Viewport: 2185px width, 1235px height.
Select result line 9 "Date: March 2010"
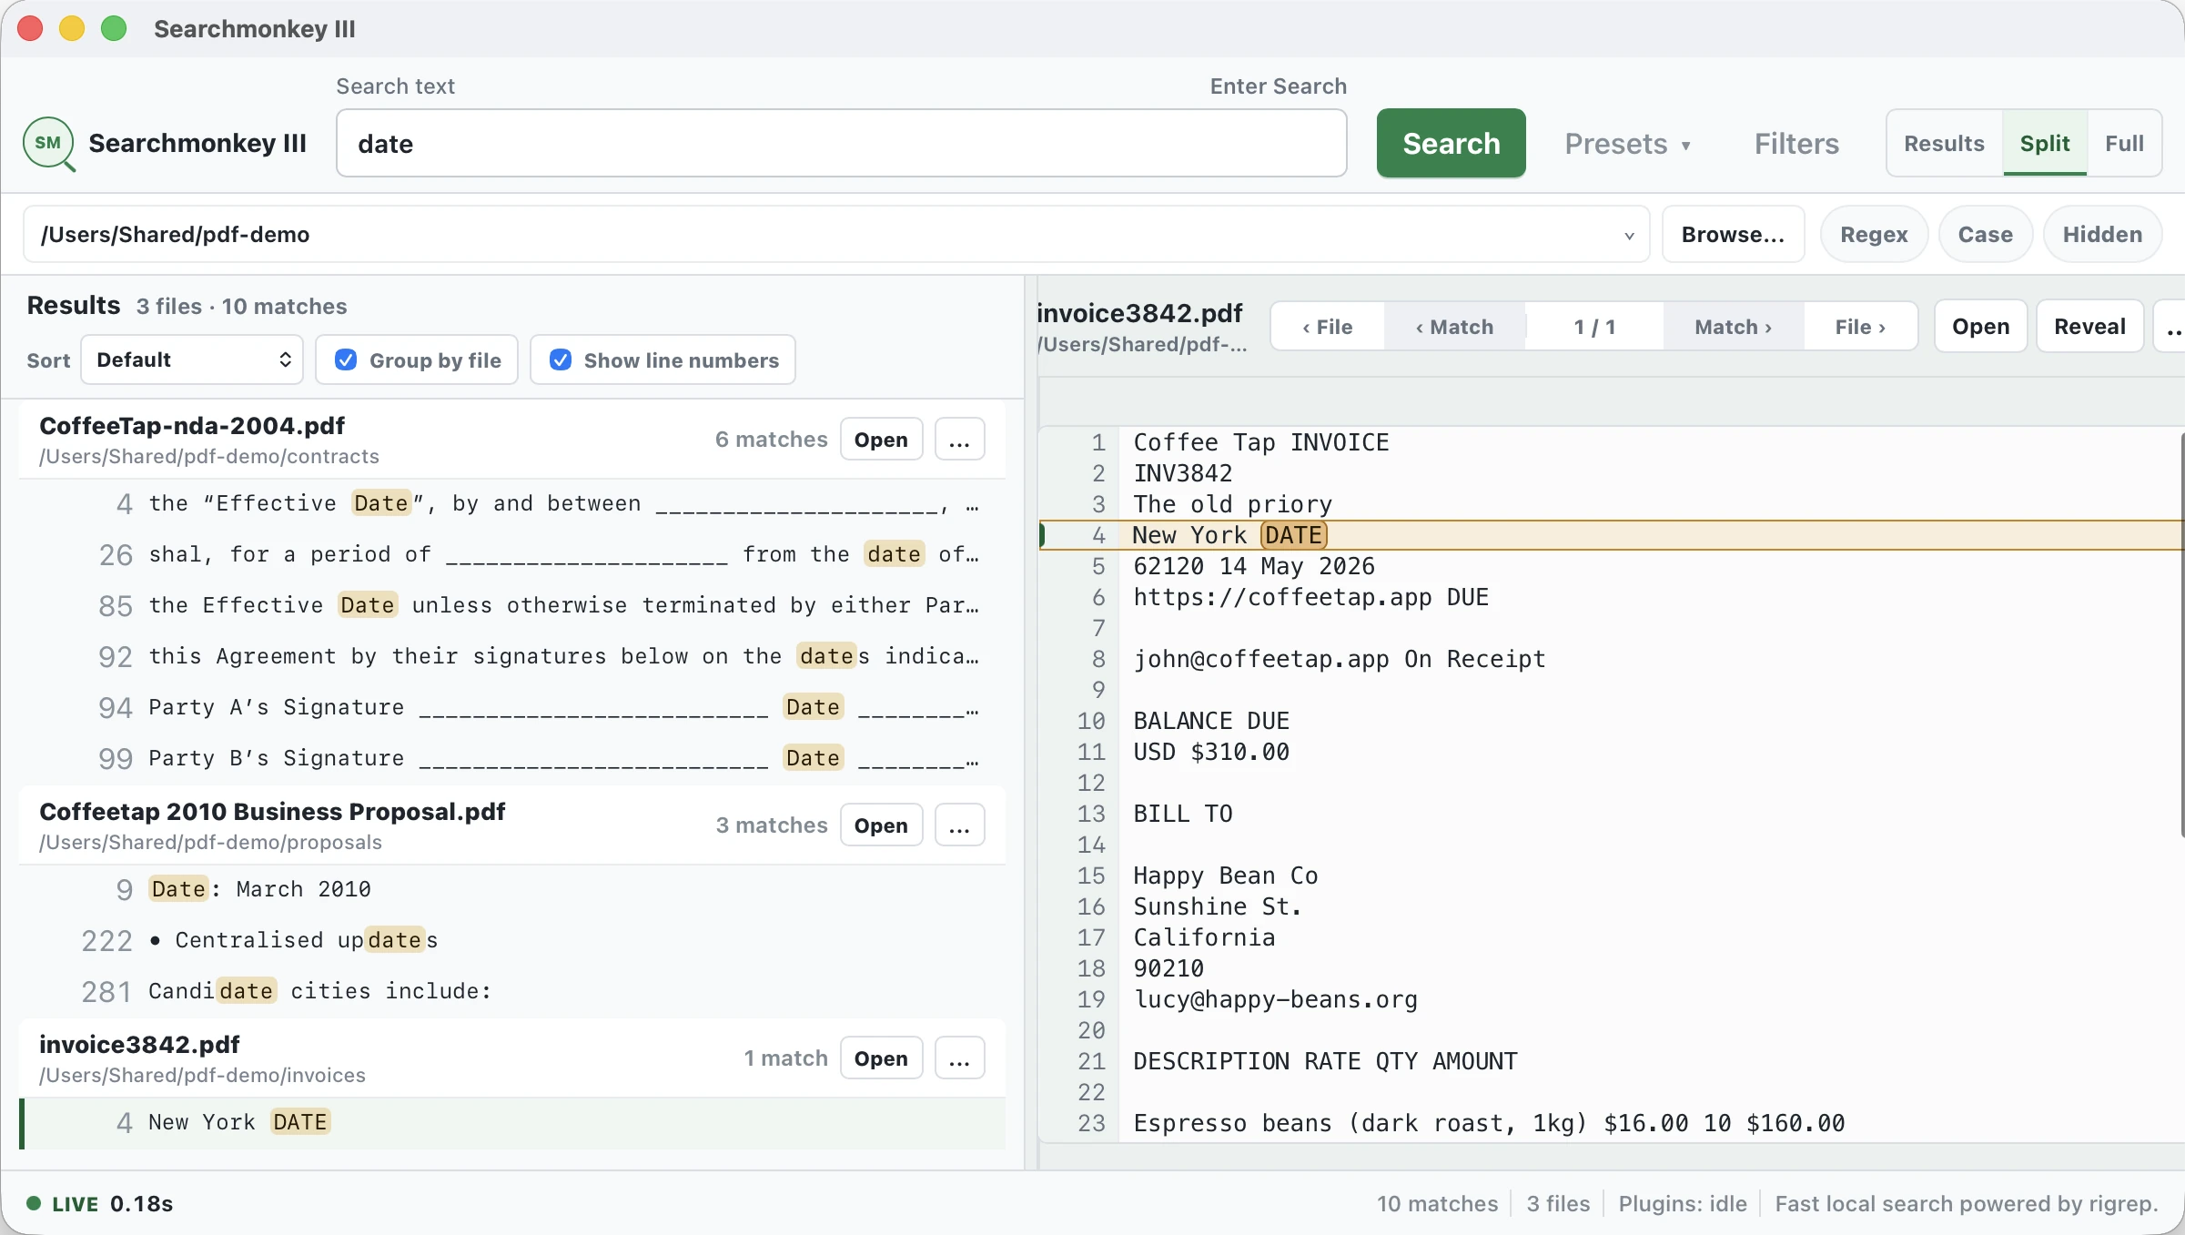point(512,890)
